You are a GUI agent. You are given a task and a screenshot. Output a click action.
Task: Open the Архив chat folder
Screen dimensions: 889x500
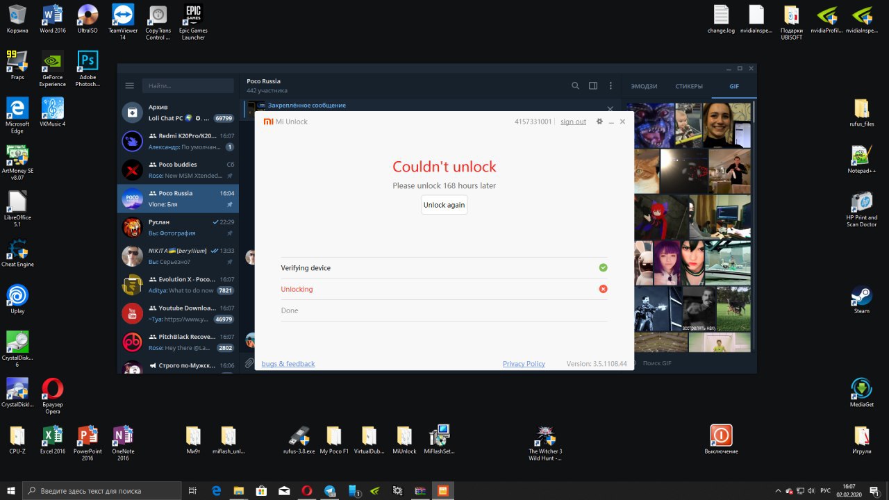pyautogui.click(x=178, y=112)
